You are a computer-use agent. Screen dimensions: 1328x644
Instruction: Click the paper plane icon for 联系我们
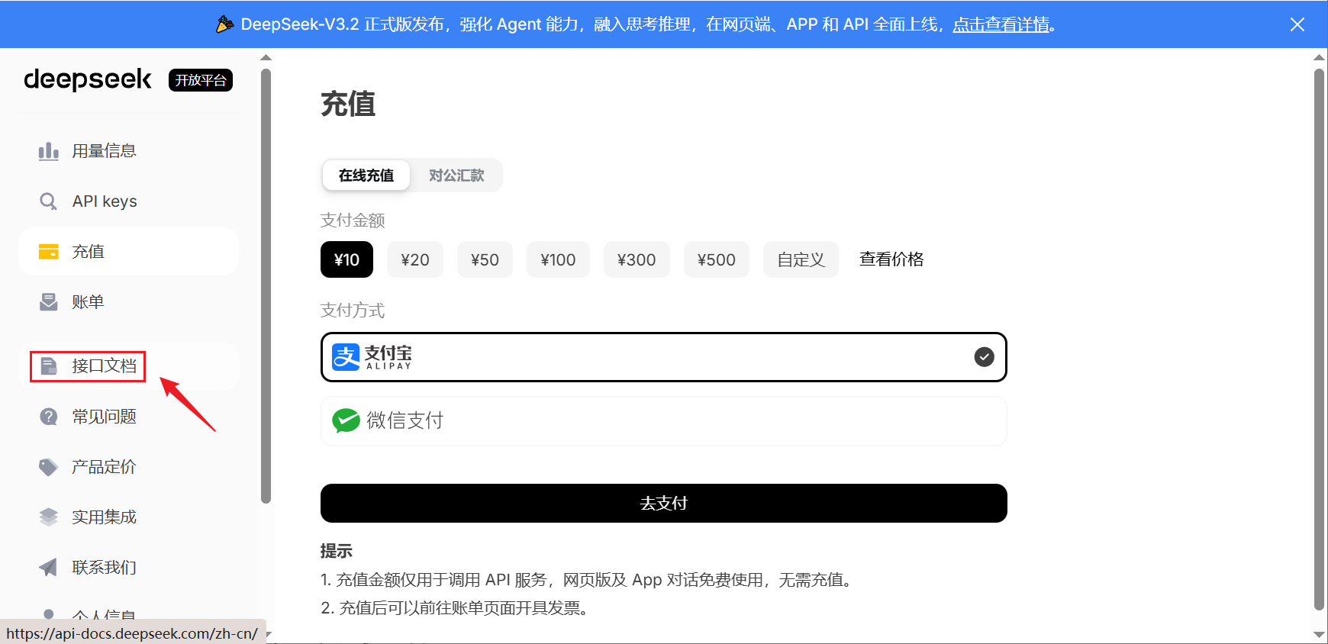click(49, 568)
